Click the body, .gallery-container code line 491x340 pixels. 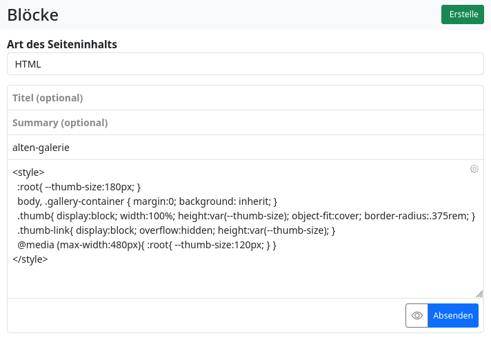point(147,201)
